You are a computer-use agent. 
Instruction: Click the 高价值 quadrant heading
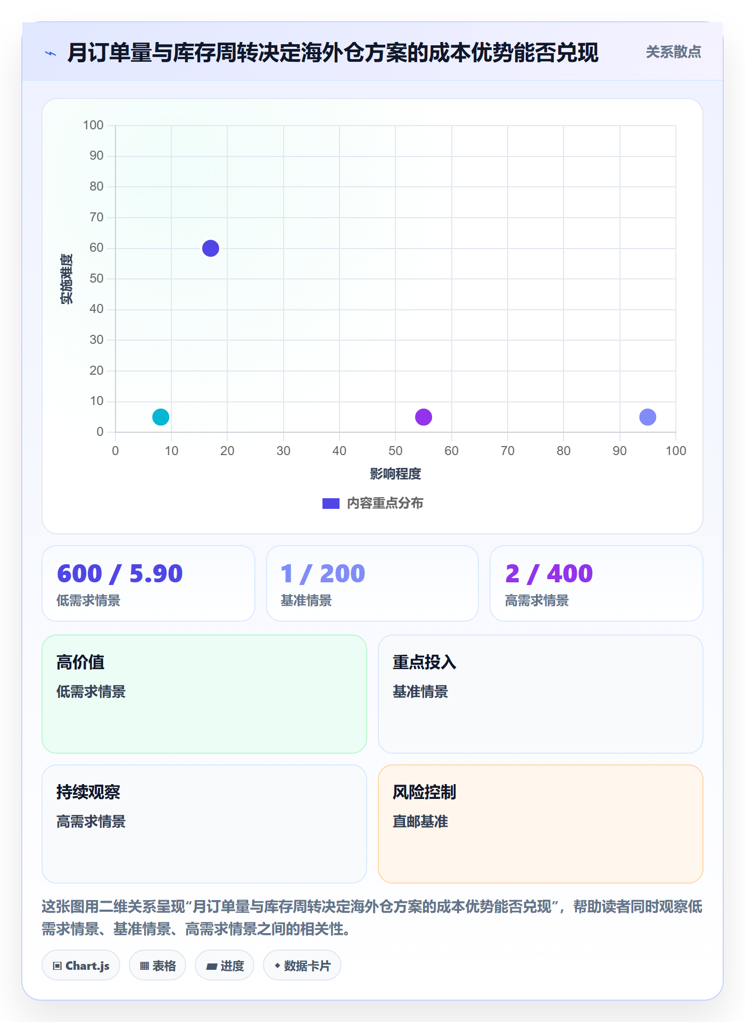[80, 662]
